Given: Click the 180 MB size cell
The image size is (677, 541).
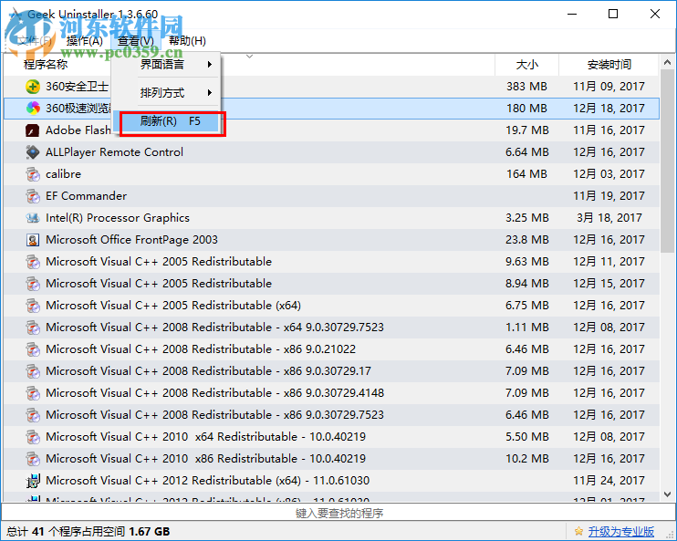Looking at the screenshot, I should coord(526,108).
